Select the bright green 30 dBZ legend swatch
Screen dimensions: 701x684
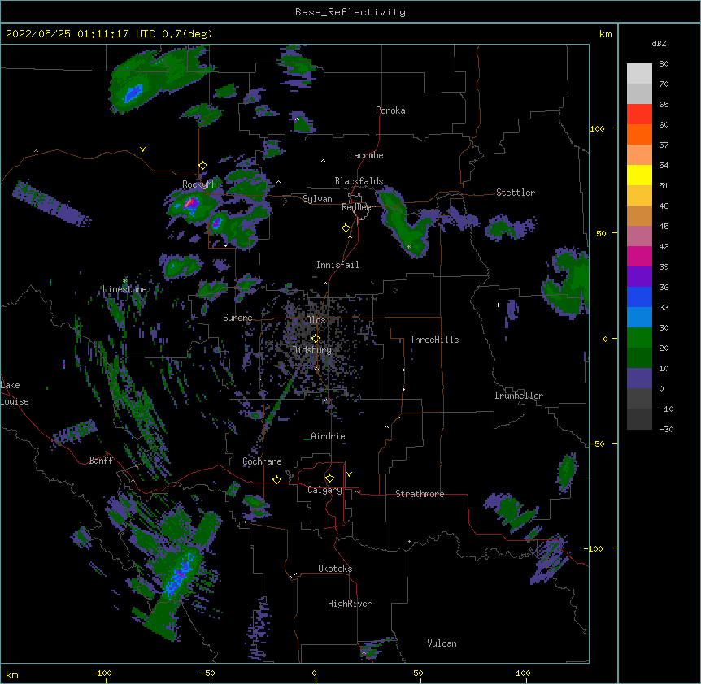tap(639, 338)
